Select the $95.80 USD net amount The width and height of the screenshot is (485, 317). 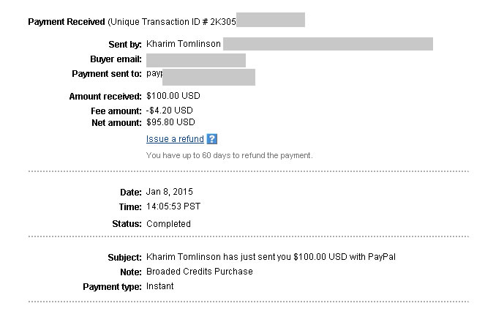pos(170,122)
